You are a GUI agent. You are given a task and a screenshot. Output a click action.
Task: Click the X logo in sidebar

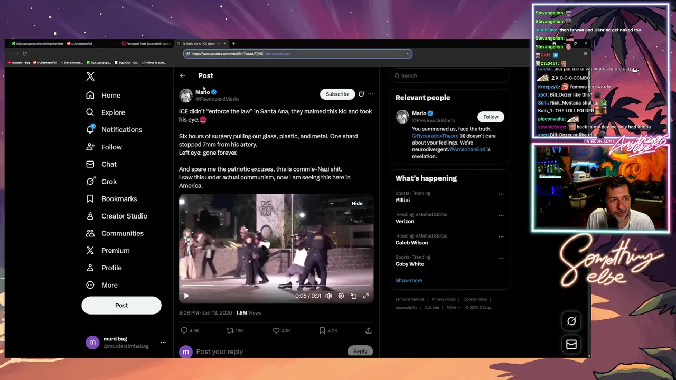(x=90, y=76)
